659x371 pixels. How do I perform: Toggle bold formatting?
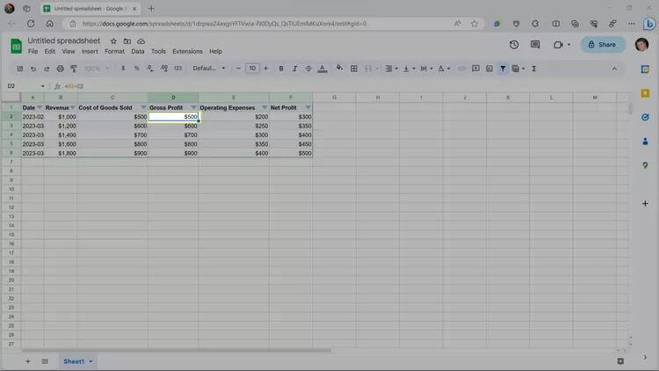click(281, 69)
